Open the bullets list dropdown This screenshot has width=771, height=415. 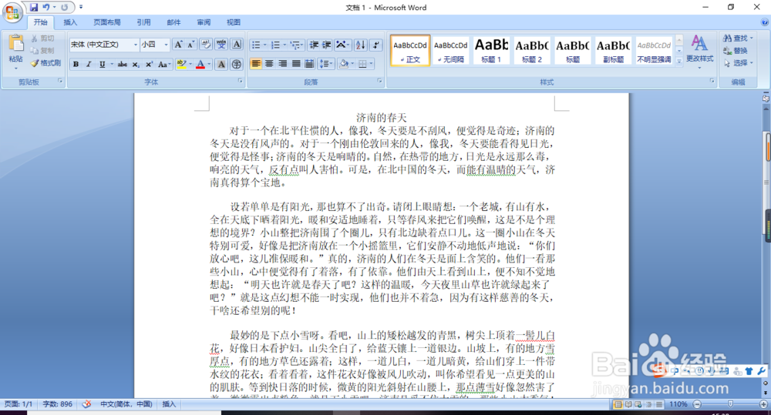[265, 45]
